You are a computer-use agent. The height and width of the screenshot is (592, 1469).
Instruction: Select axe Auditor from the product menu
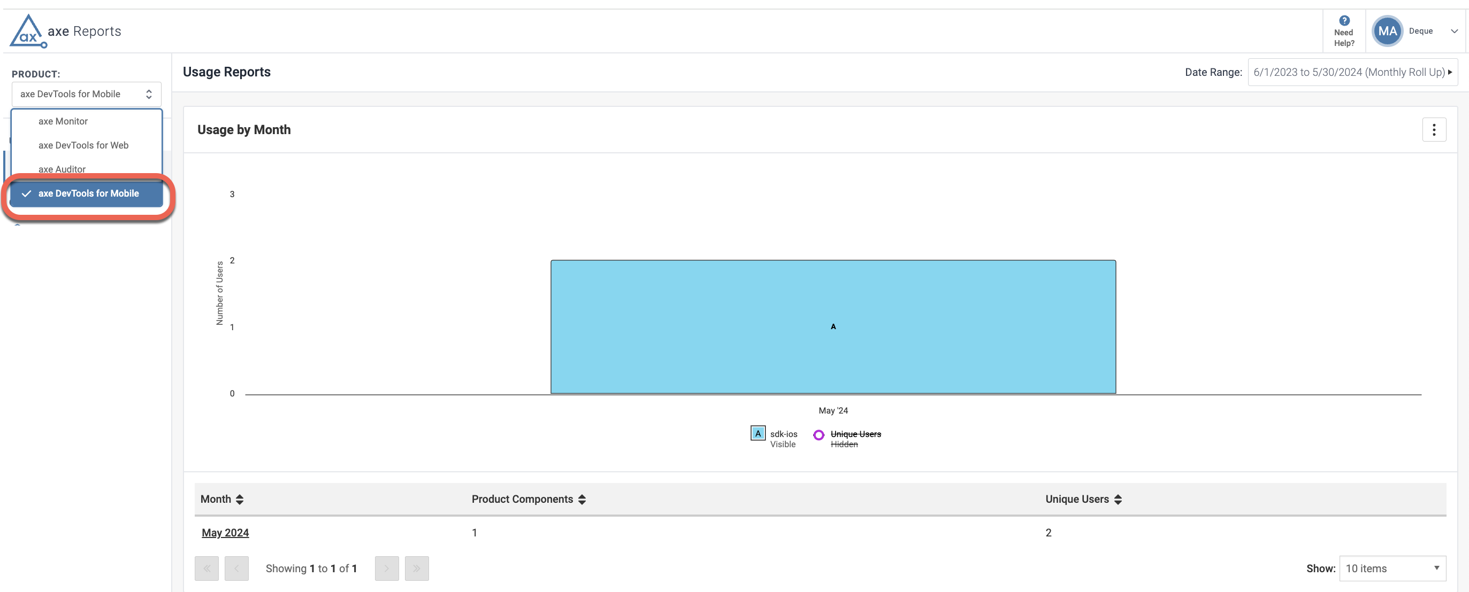pos(62,169)
